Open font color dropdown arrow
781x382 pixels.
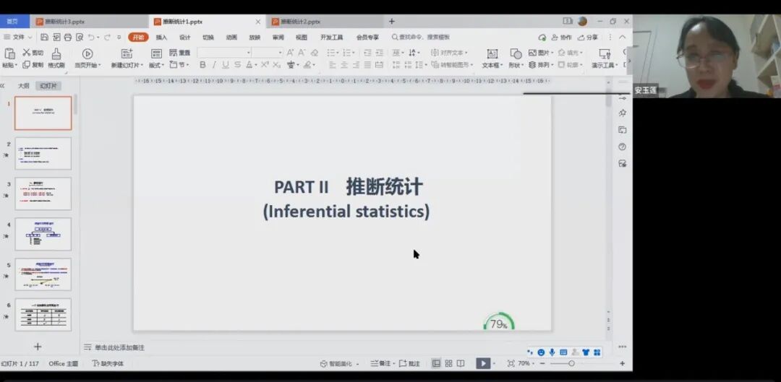[x=256, y=65]
